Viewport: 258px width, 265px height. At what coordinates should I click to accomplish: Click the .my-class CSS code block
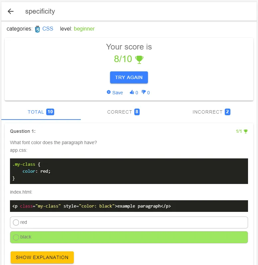coord(129,171)
